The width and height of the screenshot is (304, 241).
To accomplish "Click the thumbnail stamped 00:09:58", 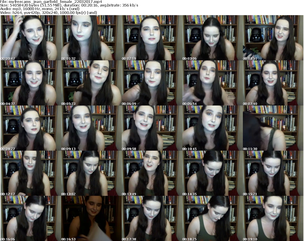I will 152,128.
